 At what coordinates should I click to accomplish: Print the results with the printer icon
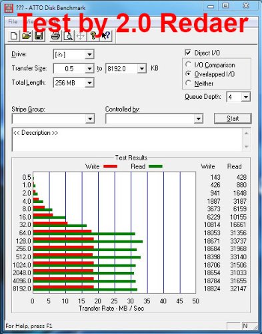(x=55, y=36)
